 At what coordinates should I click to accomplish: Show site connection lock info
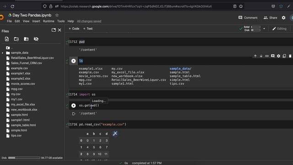coord(51,6)
